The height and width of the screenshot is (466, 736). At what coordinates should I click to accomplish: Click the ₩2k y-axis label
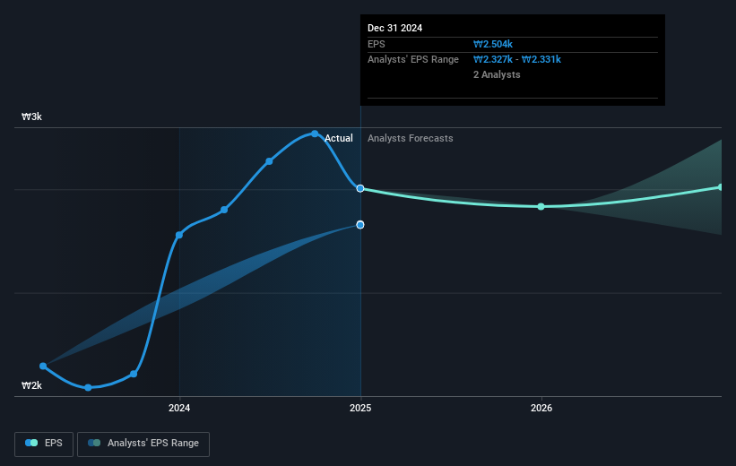32,385
